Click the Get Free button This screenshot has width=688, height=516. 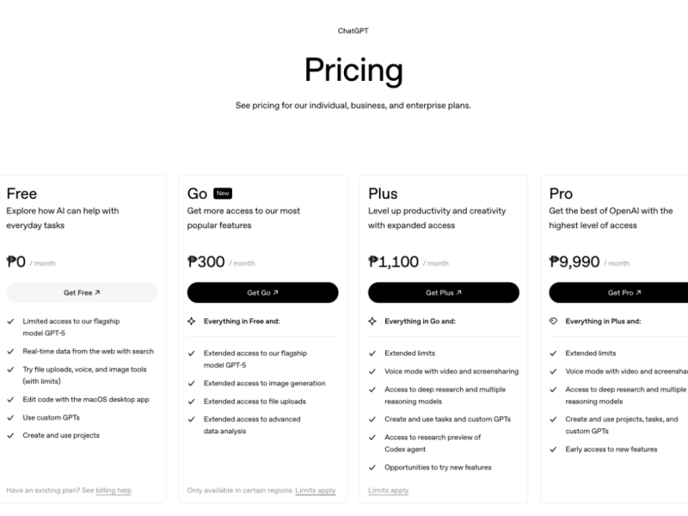pos(82,292)
